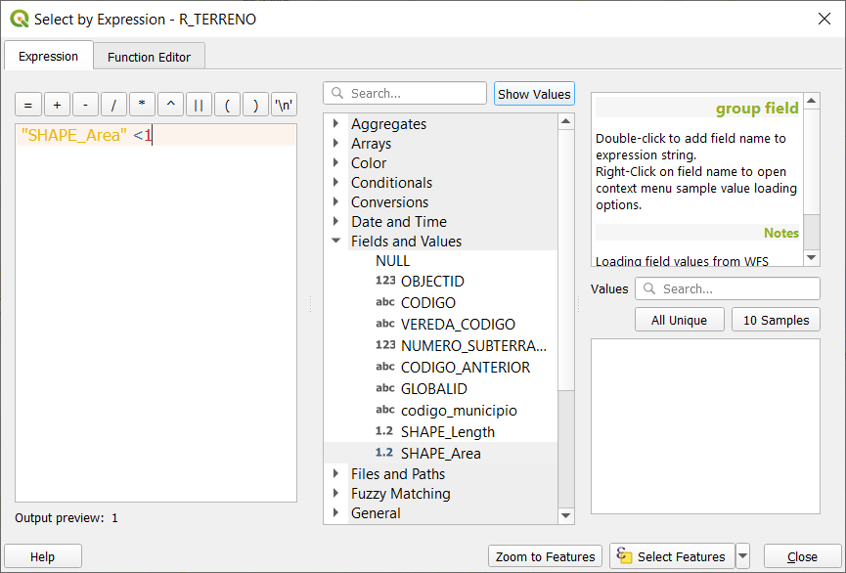The height and width of the screenshot is (573, 846).
Task: Expand the Date and Time group
Action: pos(336,221)
